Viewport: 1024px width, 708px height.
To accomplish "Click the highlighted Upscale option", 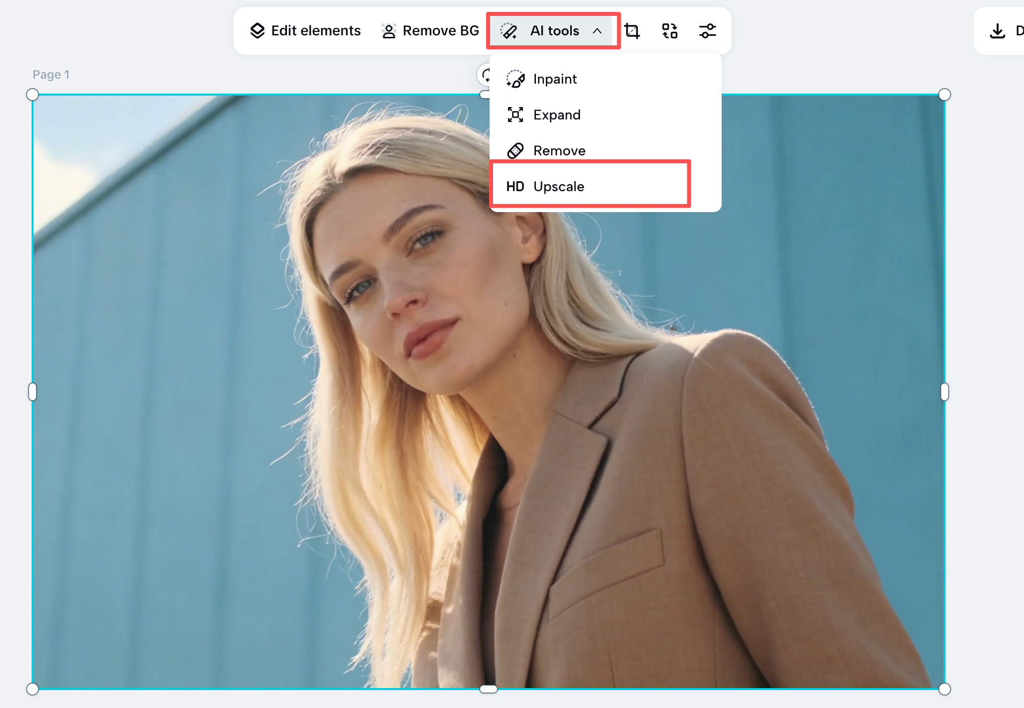I will click(x=559, y=186).
